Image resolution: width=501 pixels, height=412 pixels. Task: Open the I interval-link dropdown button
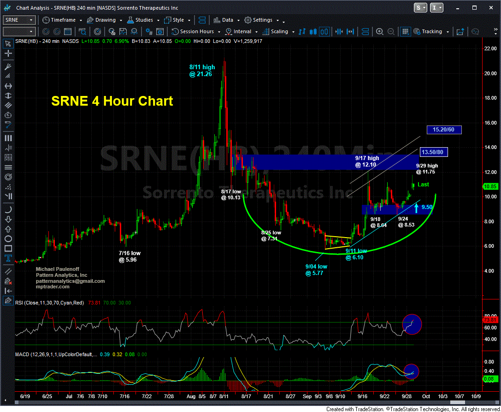[437, 8]
